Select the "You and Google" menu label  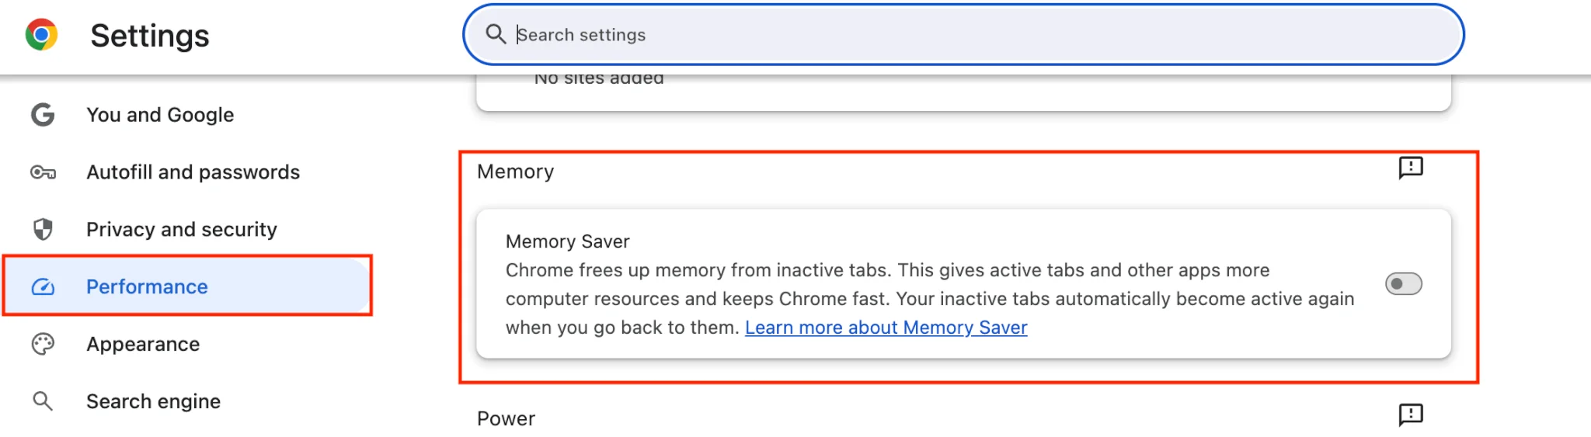click(160, 115)
